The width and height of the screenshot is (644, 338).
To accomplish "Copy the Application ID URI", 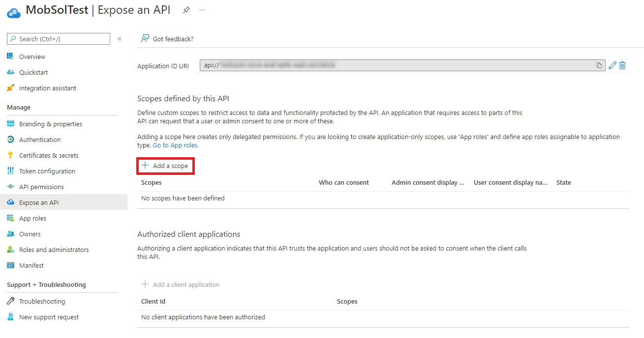I will pos(599,65).
